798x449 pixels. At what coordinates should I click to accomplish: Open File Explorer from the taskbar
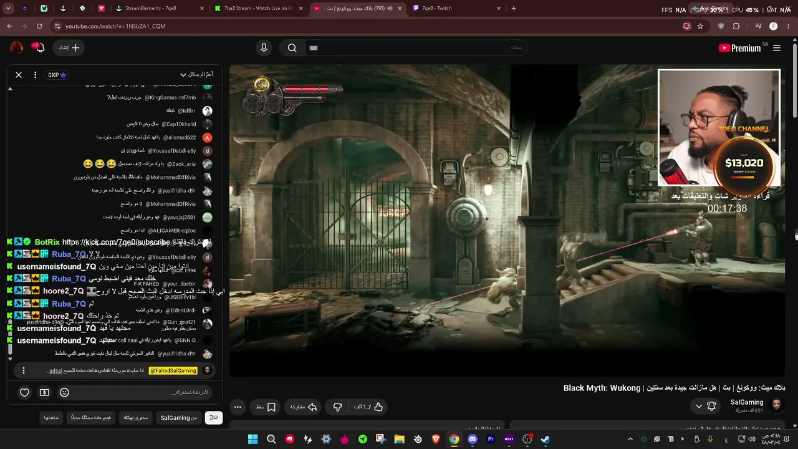coord(399,439)
